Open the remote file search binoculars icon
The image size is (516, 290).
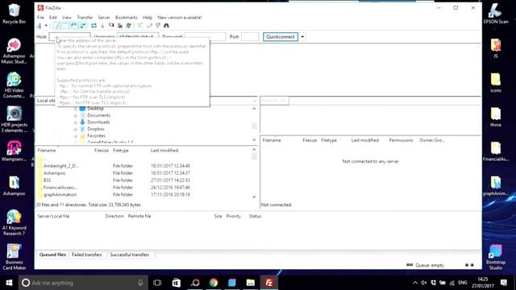(x=167, y=26)
